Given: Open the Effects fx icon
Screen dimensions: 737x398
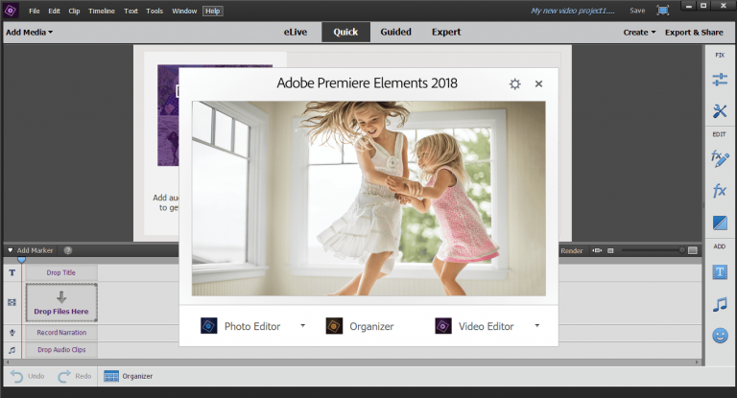Looking at the screenshot, I should coord(720,191).
